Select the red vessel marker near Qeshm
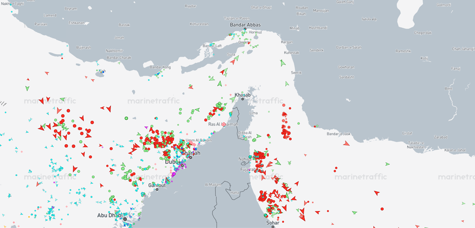Image resolution: width=475 pixels, height=228 pixels. coord(249,43)
